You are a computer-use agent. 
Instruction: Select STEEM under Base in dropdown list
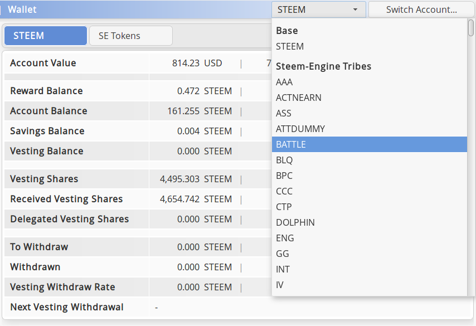tap(369, 46)
